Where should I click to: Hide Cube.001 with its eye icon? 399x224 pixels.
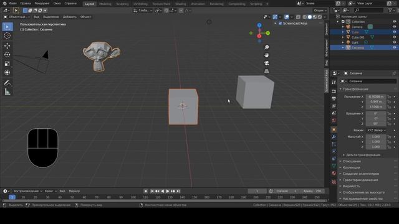coord(394,37)
